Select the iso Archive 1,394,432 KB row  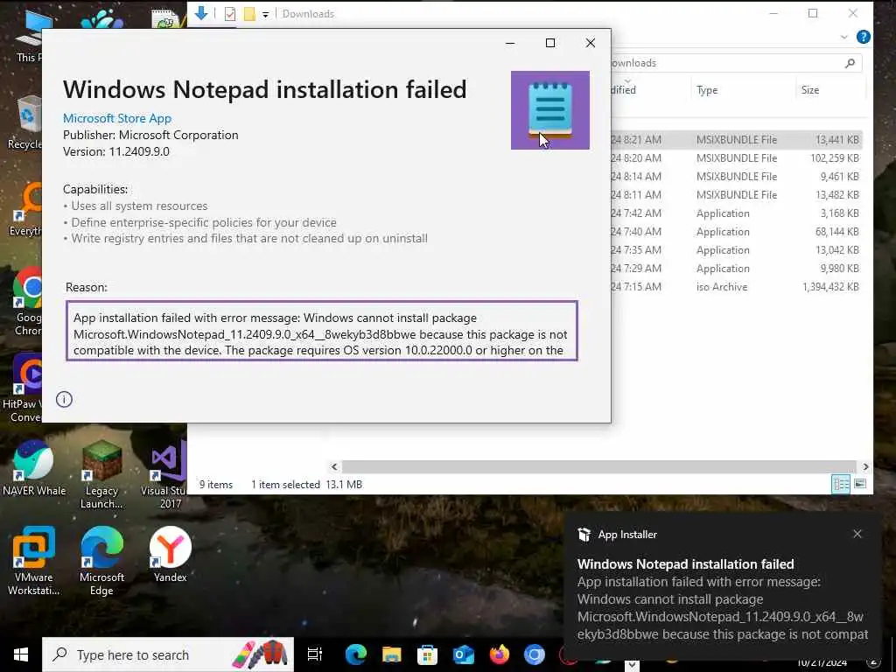[736, 287]
